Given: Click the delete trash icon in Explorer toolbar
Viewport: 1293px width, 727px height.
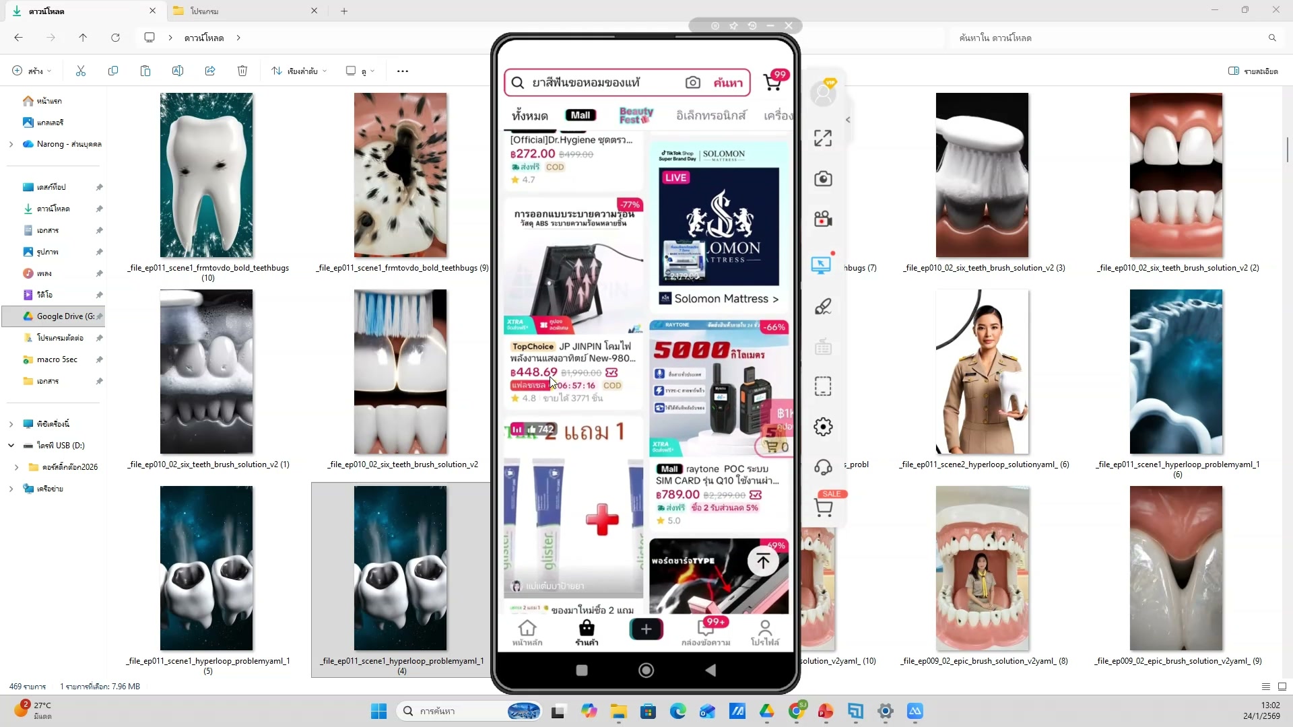Looking at the screenshot, I should click(242, 71).
